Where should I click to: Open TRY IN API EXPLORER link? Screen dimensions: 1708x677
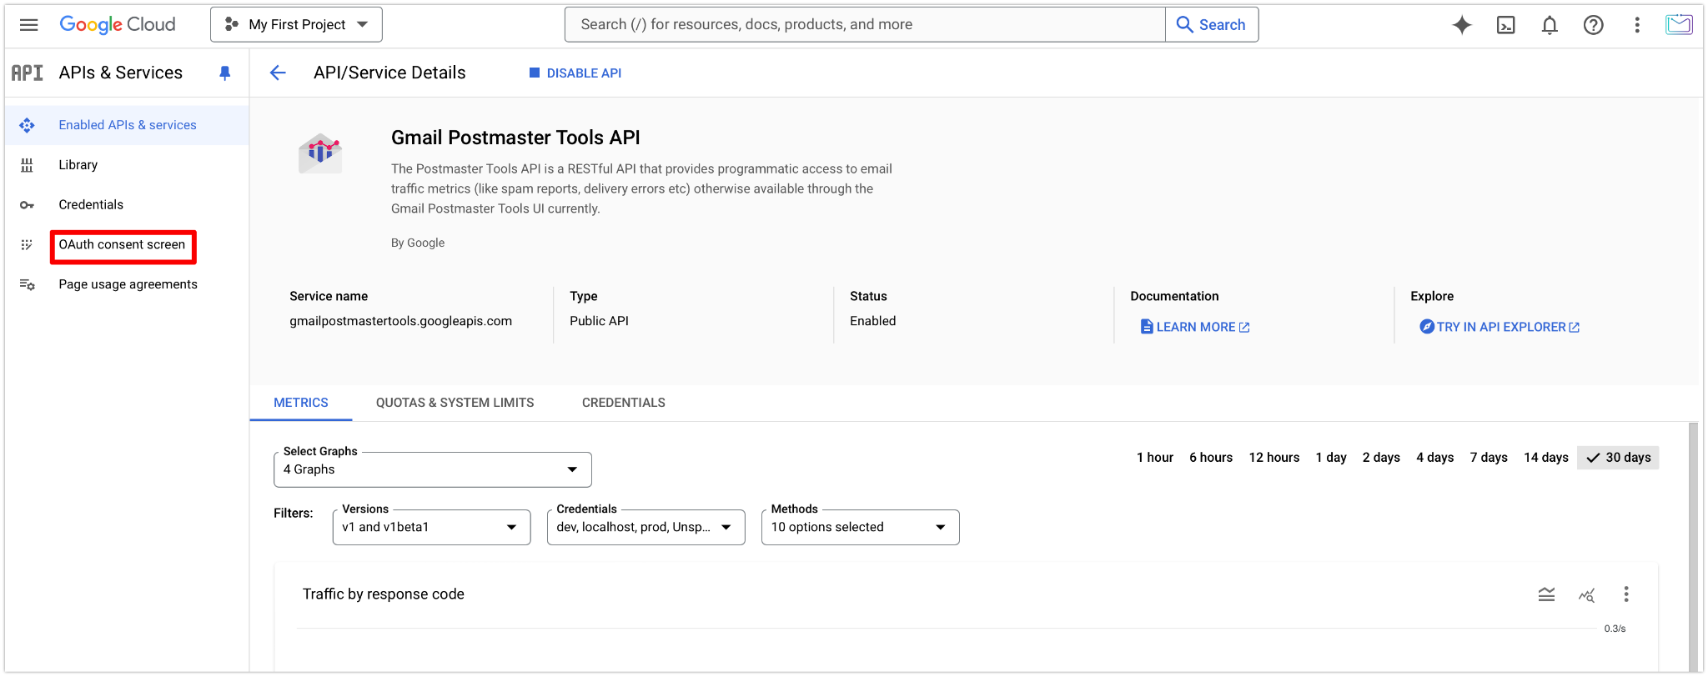pyautogui.click(x=1500, y=327)
